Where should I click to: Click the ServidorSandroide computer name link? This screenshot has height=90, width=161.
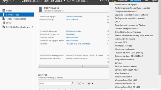coord(74,16)
